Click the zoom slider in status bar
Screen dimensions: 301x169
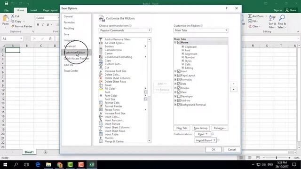tap(277, 158)
